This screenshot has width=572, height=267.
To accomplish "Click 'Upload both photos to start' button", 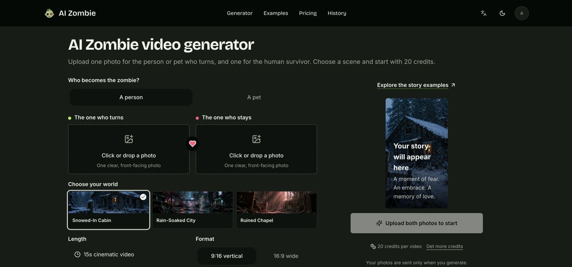I will [x=417, y=223].
